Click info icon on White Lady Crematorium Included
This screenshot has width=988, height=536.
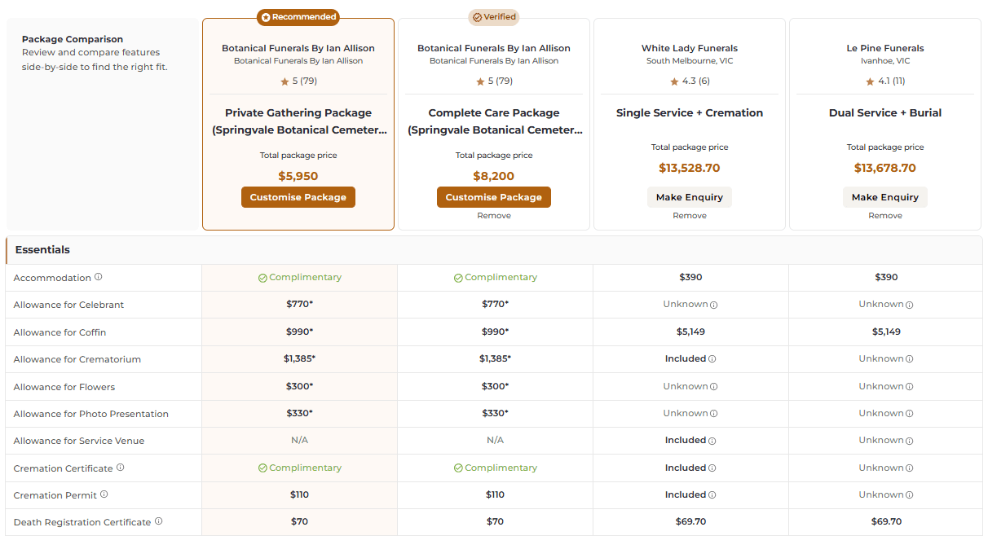[x=712, y=359]
